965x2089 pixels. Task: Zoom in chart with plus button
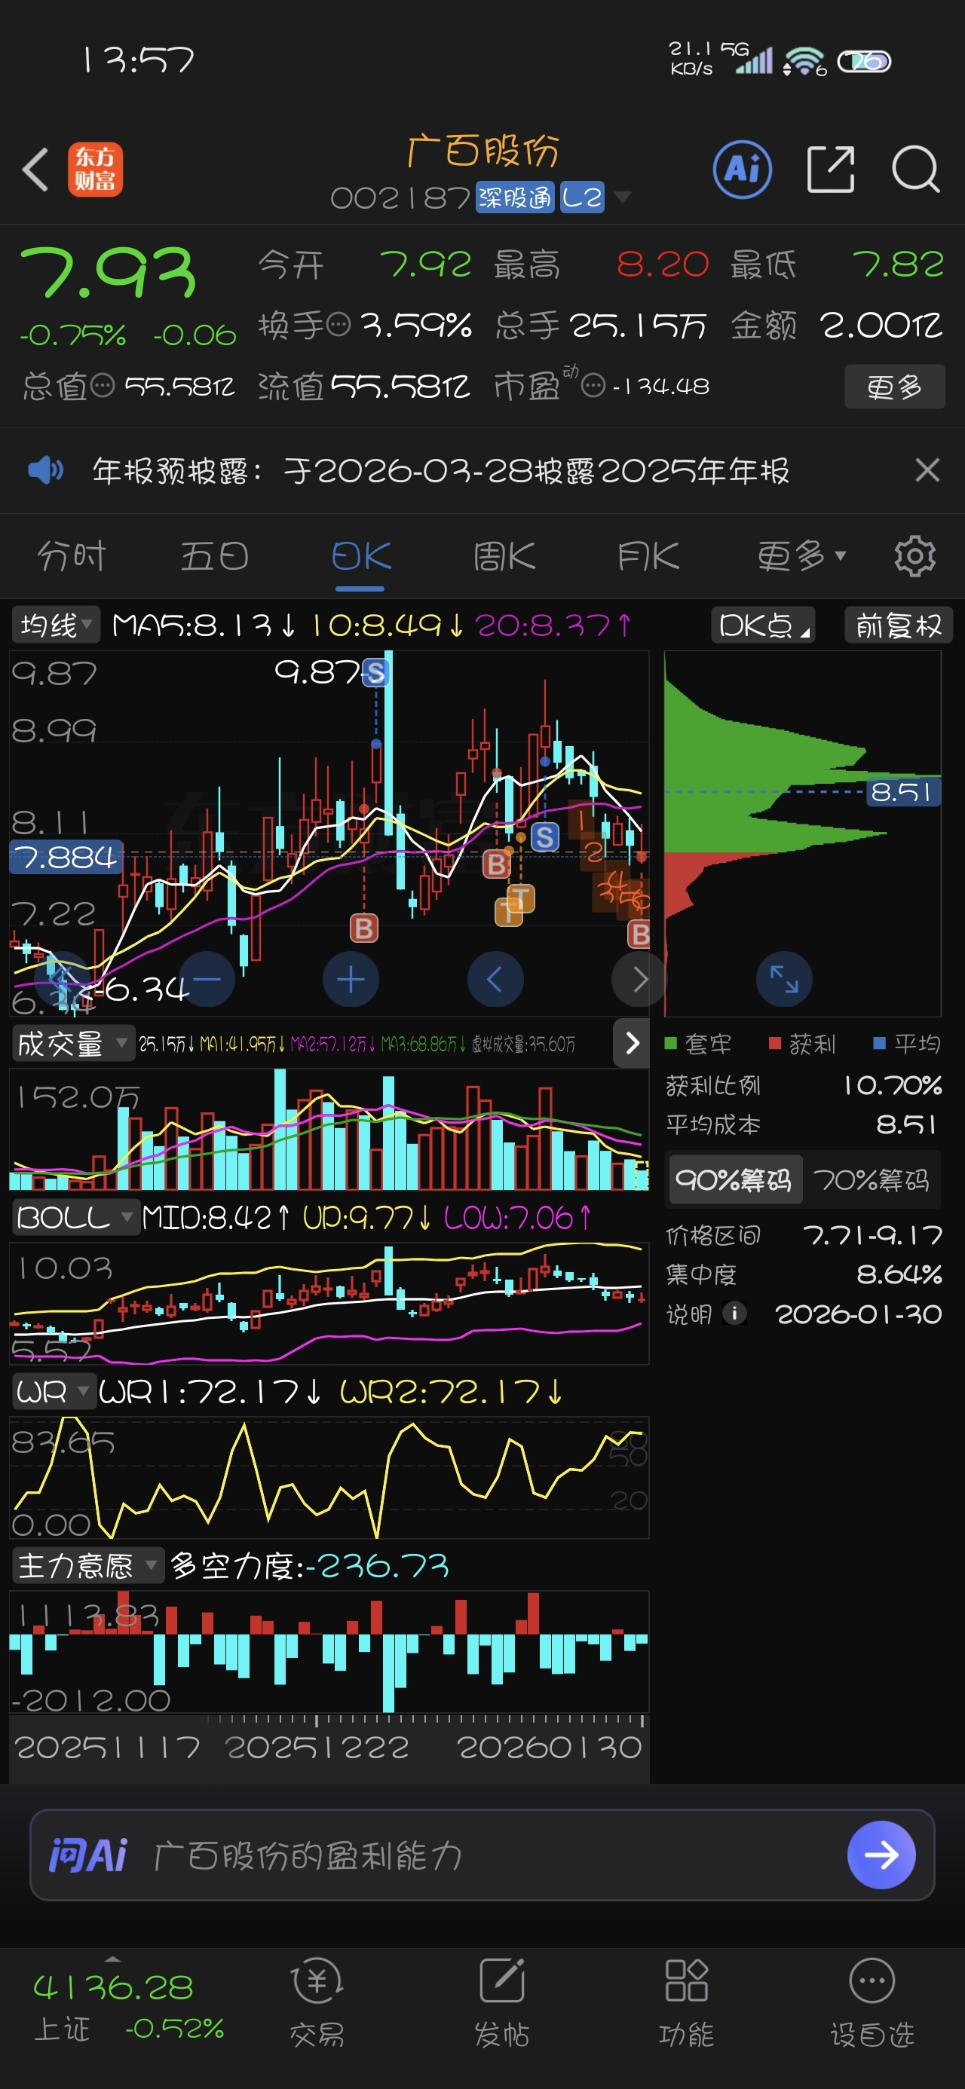click(x=351, y=979)
